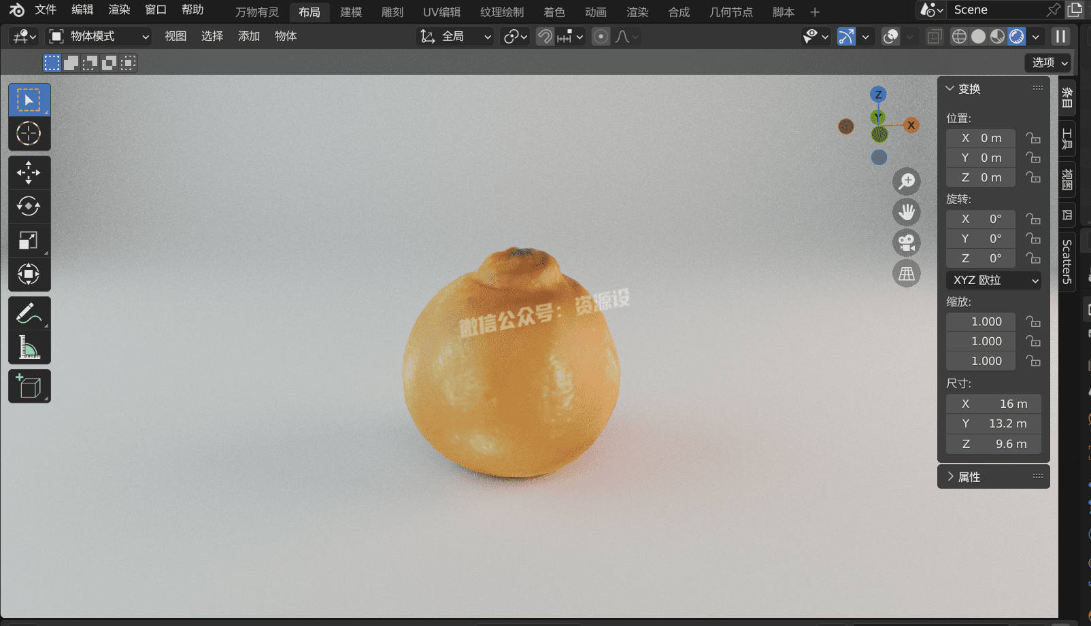Switch to rendered viewport shading
This screenshot has height=626, width=1091.
pos(1016,37)
